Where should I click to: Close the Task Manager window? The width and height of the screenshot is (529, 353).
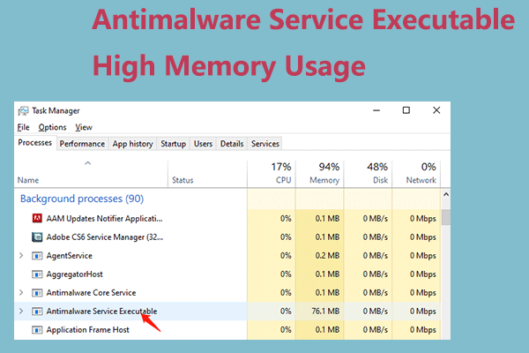pos(436,110)
